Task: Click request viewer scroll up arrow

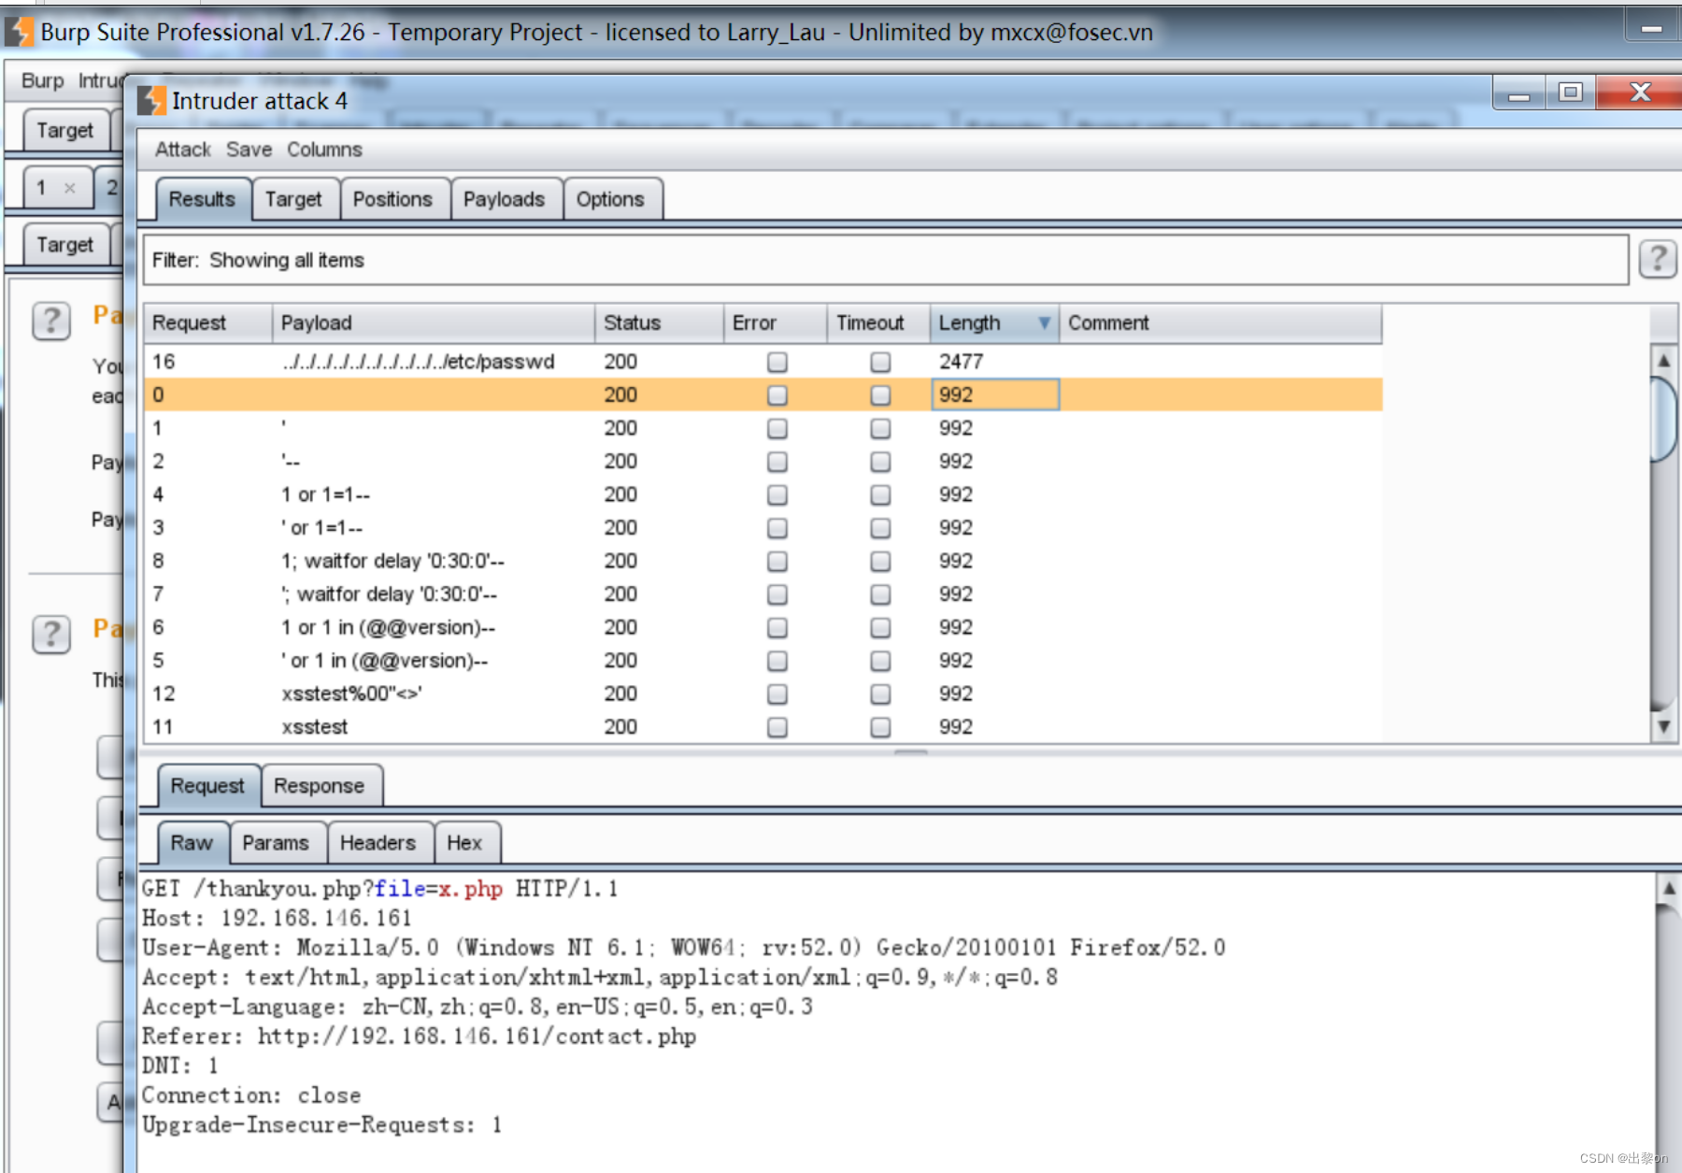Action: 1669,889
